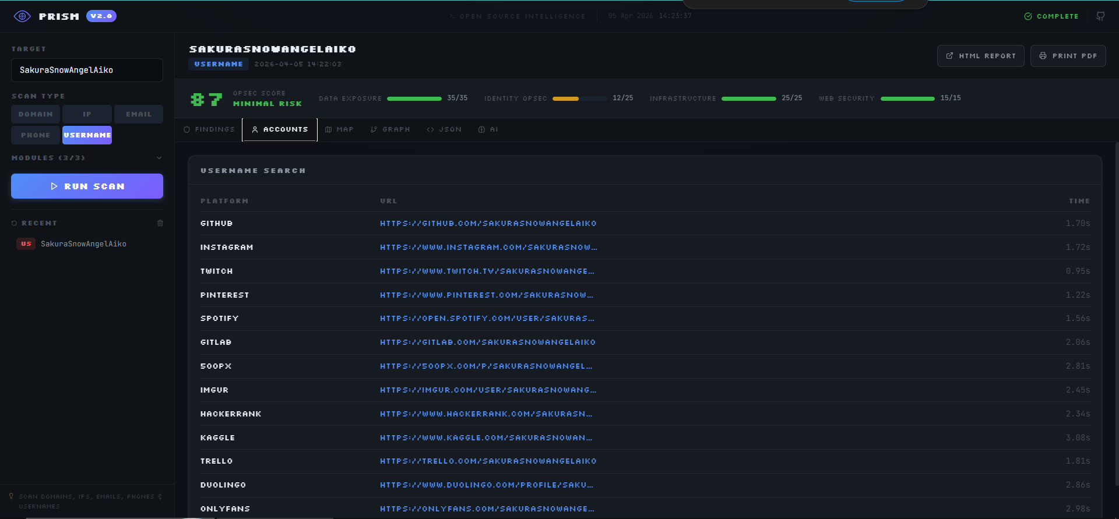Open the GitLab profile URL link
The height and width of the screenshot is (519, 1119).
488,343
